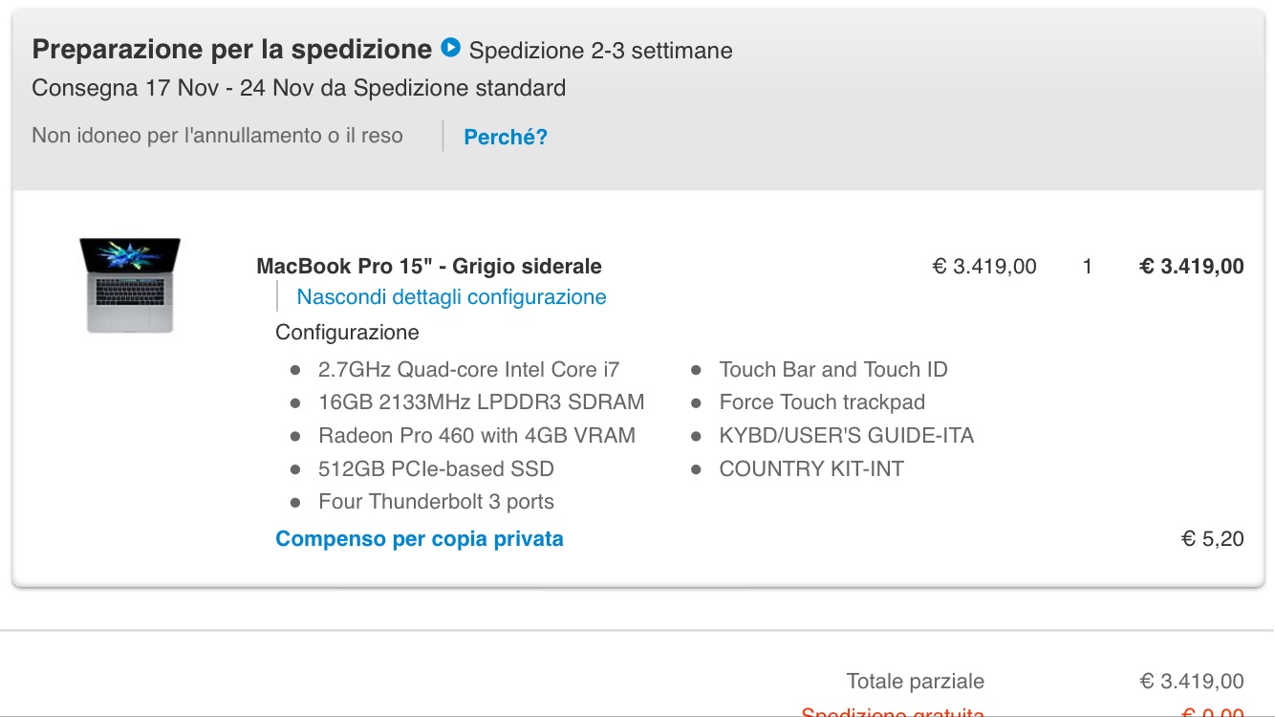Image resolution: width=1275 pixels, height=717 pixels.
Task: Click the quantity 1 value in product row
Action: [1088, 267]
